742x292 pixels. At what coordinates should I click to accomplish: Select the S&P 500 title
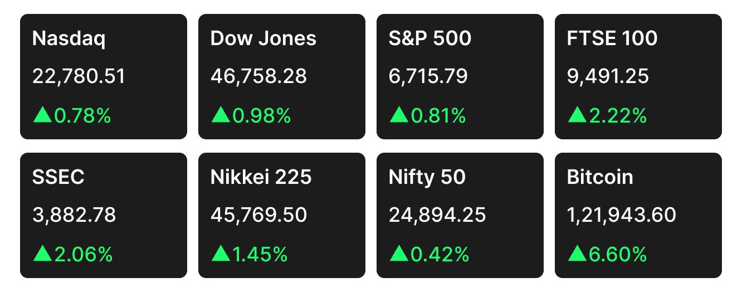429,38
